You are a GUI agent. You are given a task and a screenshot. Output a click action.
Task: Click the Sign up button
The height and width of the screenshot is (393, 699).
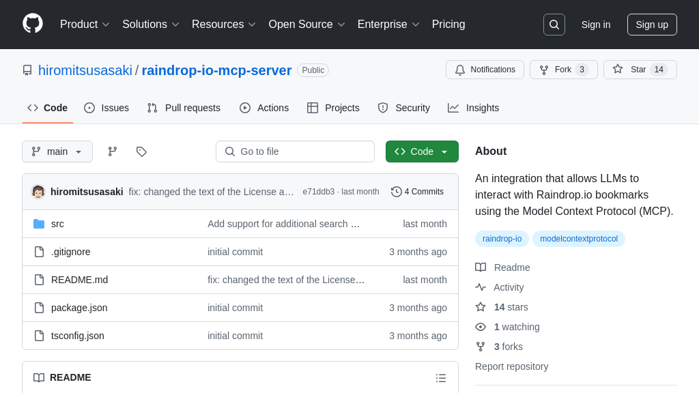click(x=651, y=25)
